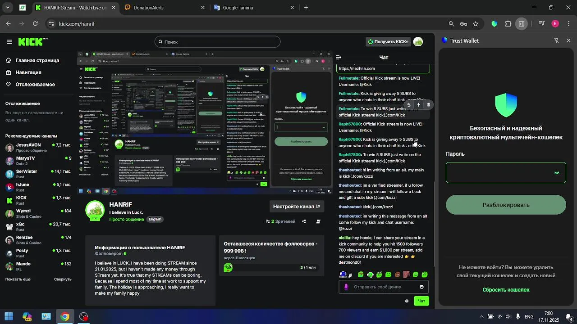The image size is (577, 324).
Task: Open OBS Studio in taskbar
Action: click(x=84, y=317)
